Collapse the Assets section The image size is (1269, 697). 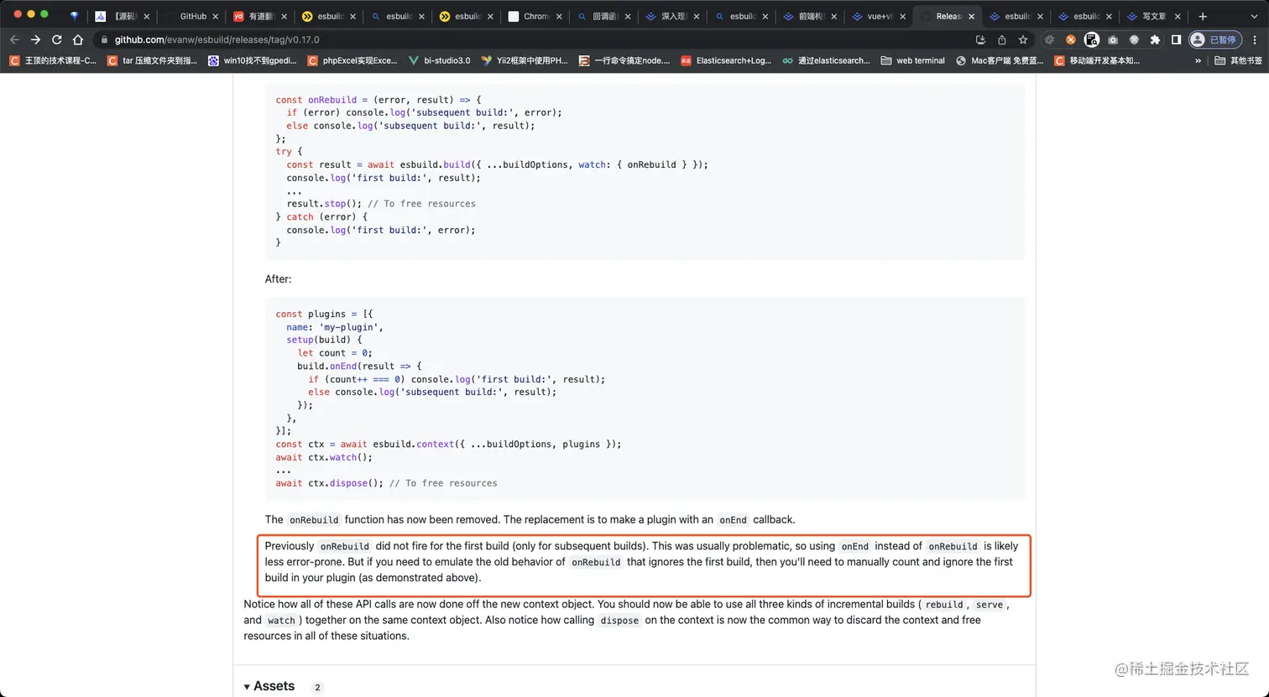tap(269, 686)
